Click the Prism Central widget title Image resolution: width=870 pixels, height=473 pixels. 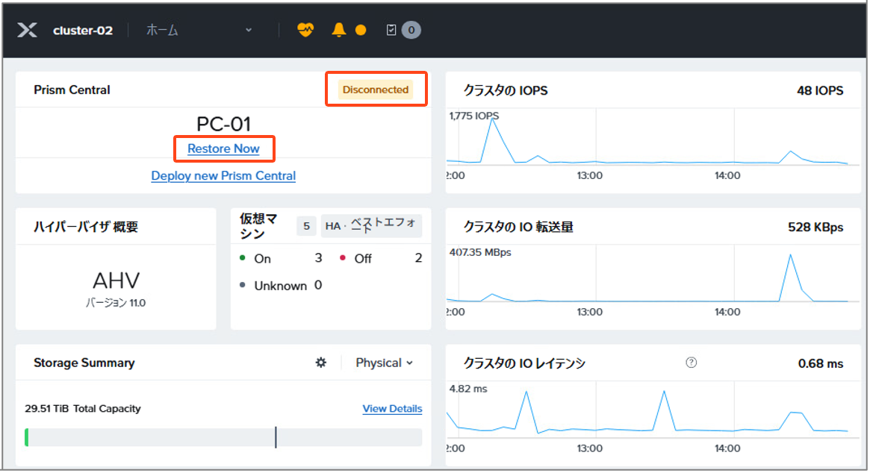[72, 90]
